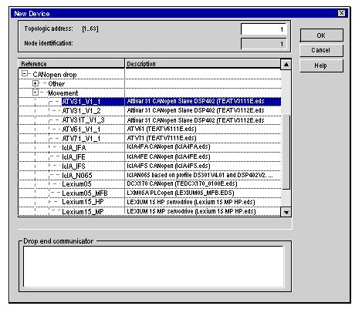Click the OK button

[x=321, y=35]
